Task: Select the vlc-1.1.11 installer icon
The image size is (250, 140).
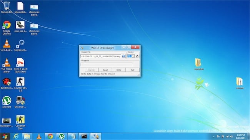Action: tap(7, 45)
